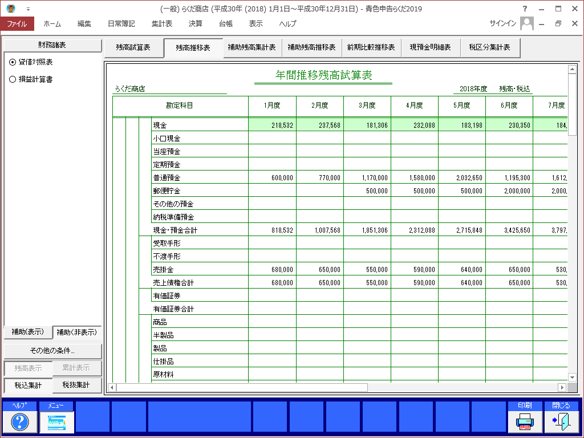Click the close door icon
This screenshot has width=584, height=438.
click(561, 421)
